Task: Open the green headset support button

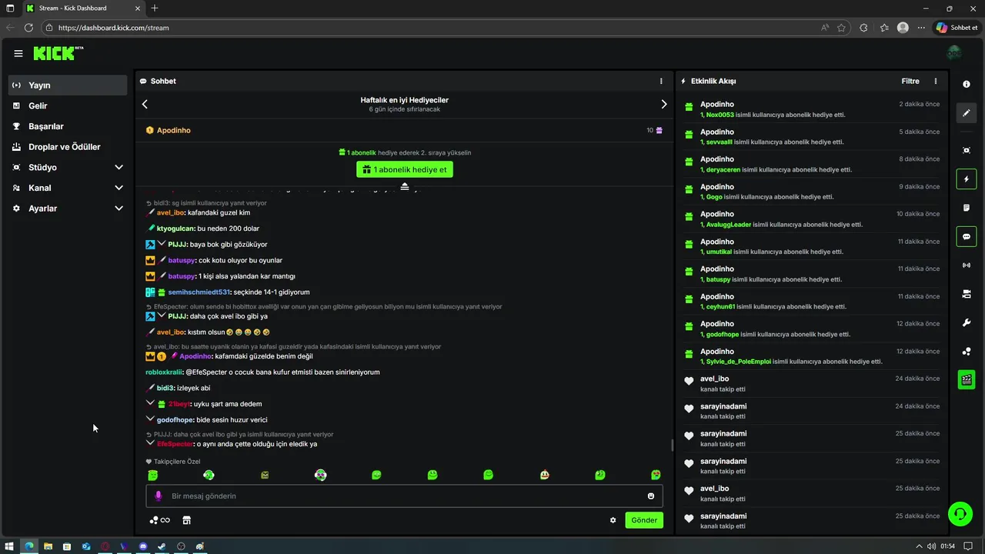Action: tap(960, 513)
